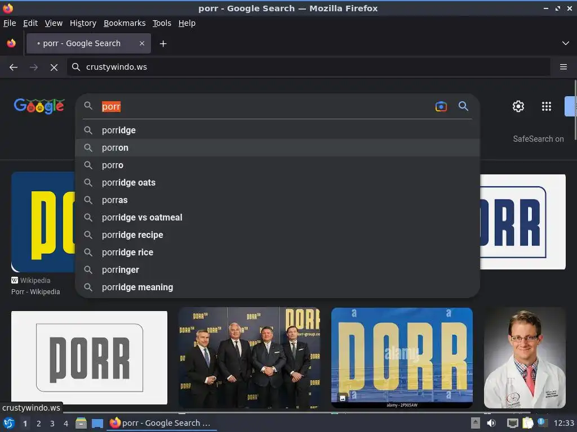This screenshot has width=577, height=432.
Task: Choose porridge vs oatmeal suggestion
Action: pos(277,218)
